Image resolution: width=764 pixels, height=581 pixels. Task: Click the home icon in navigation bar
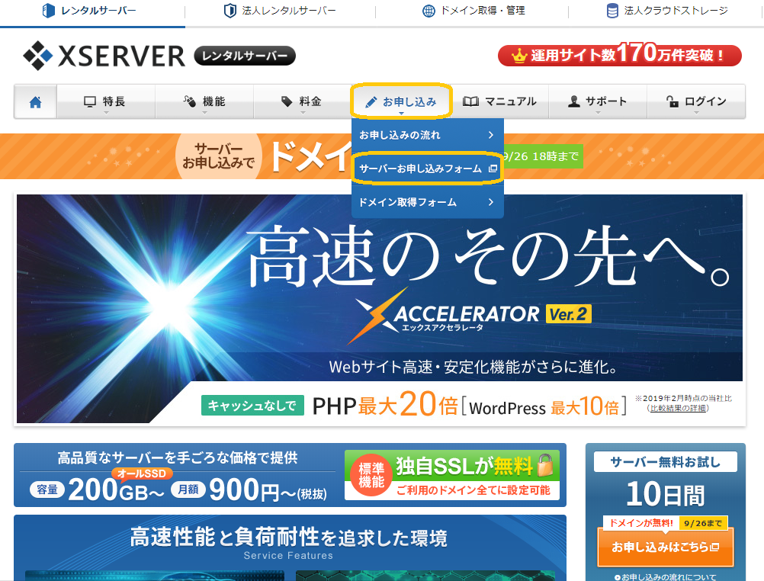click(36, 102)
